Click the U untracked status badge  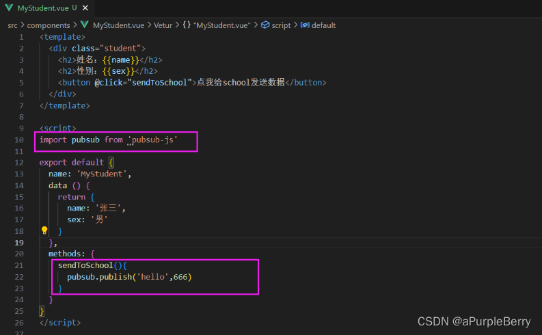74,8
